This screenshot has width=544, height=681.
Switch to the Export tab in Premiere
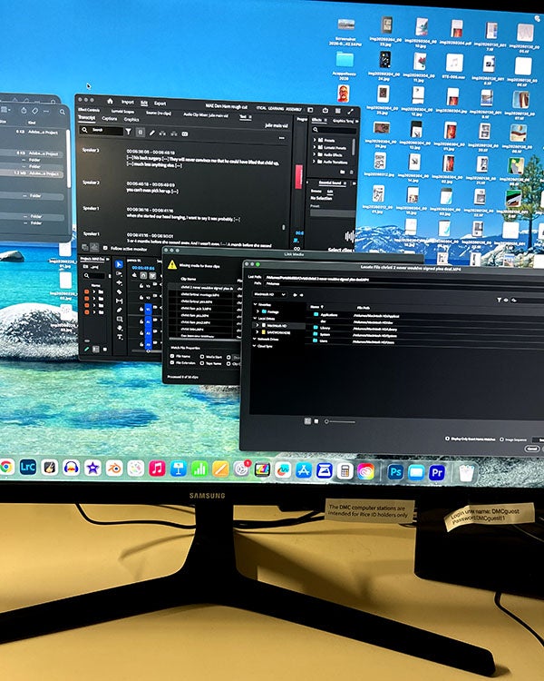[160, 104]
